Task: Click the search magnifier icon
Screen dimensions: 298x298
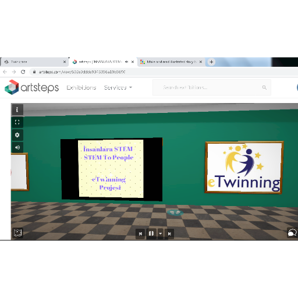Action: (x=264, y=87)
